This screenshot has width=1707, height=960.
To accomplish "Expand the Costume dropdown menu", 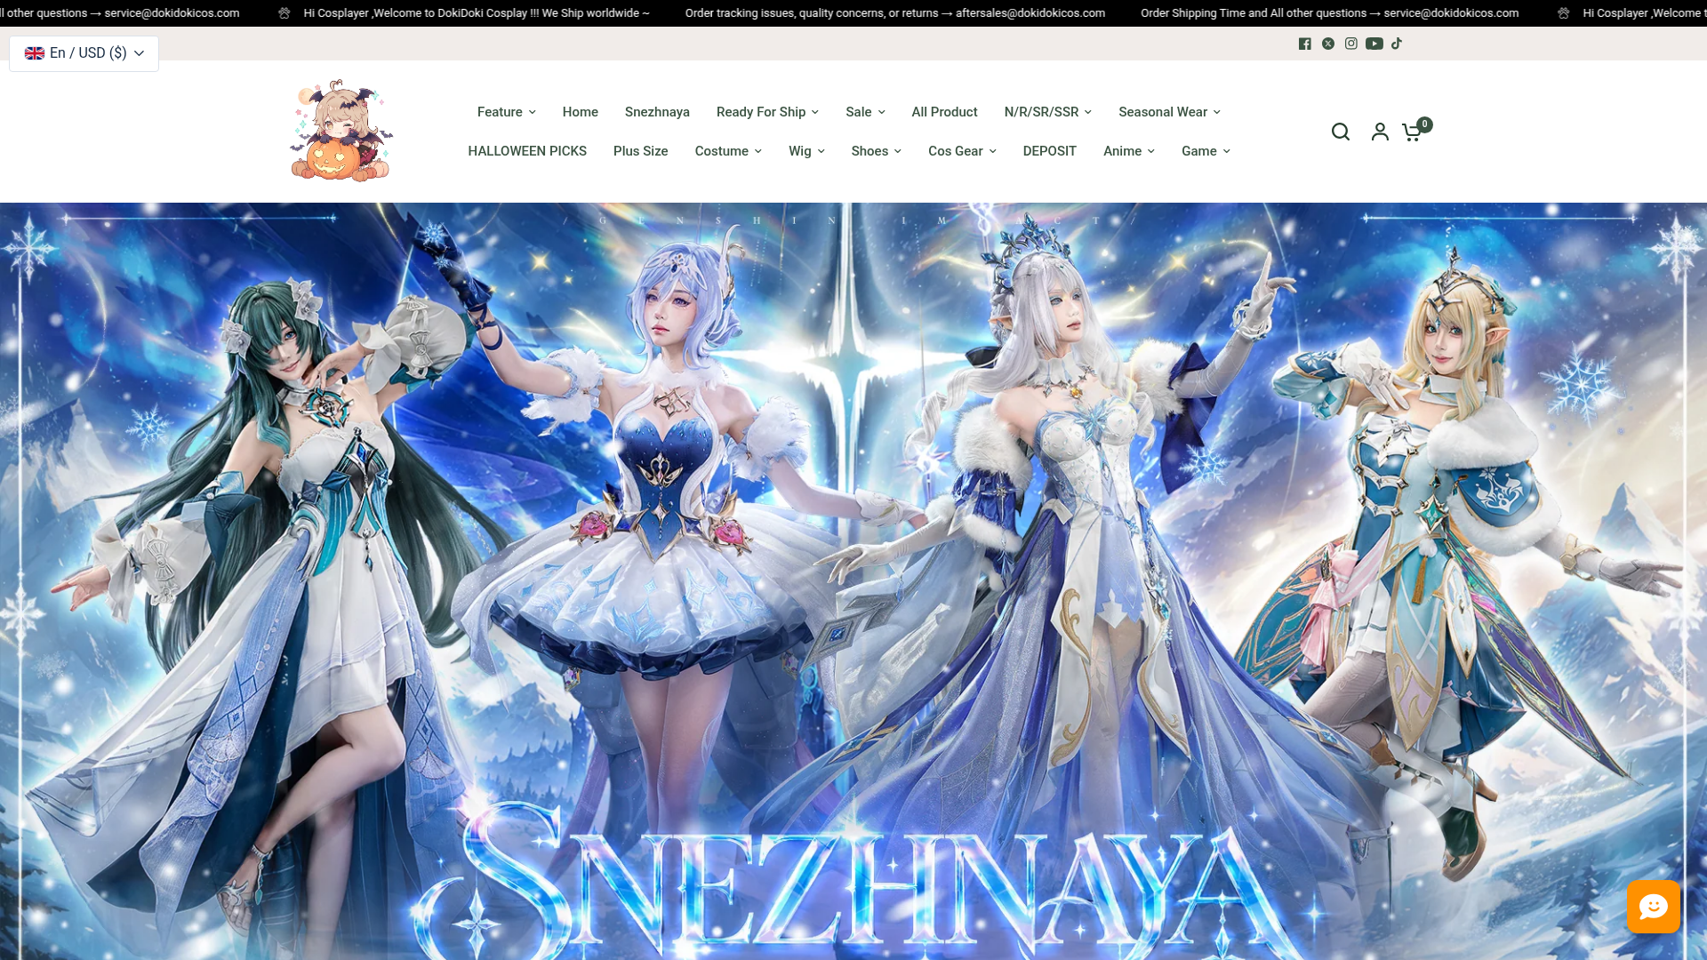I will (728, 151).
